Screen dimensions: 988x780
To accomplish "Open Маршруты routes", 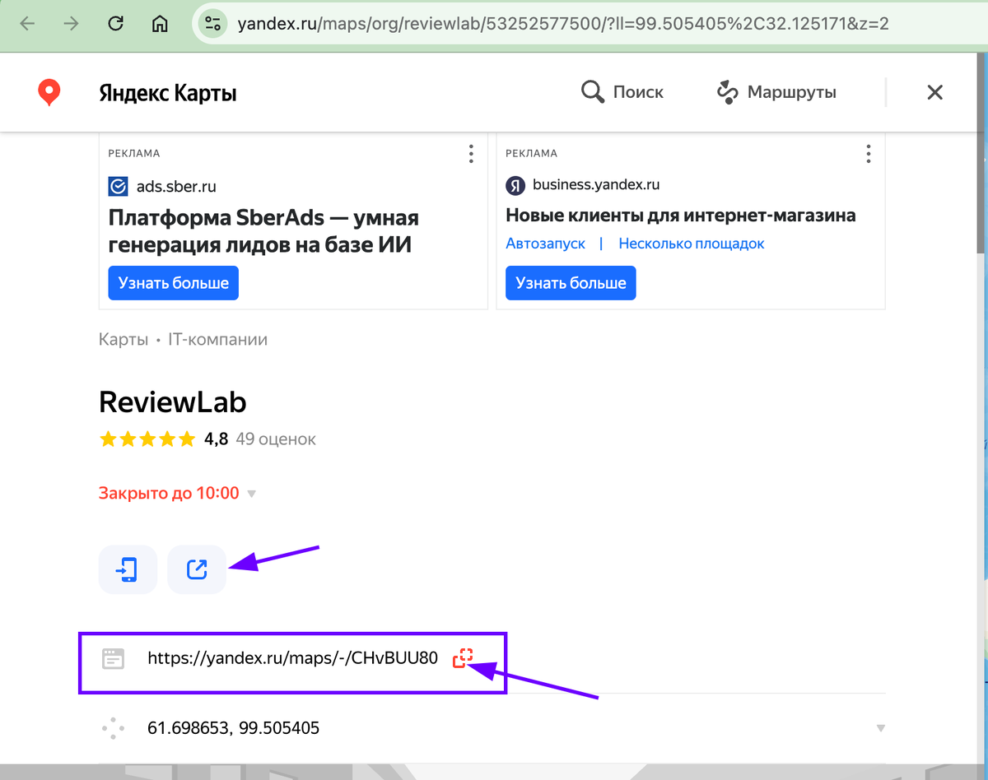I will (776, 92).
